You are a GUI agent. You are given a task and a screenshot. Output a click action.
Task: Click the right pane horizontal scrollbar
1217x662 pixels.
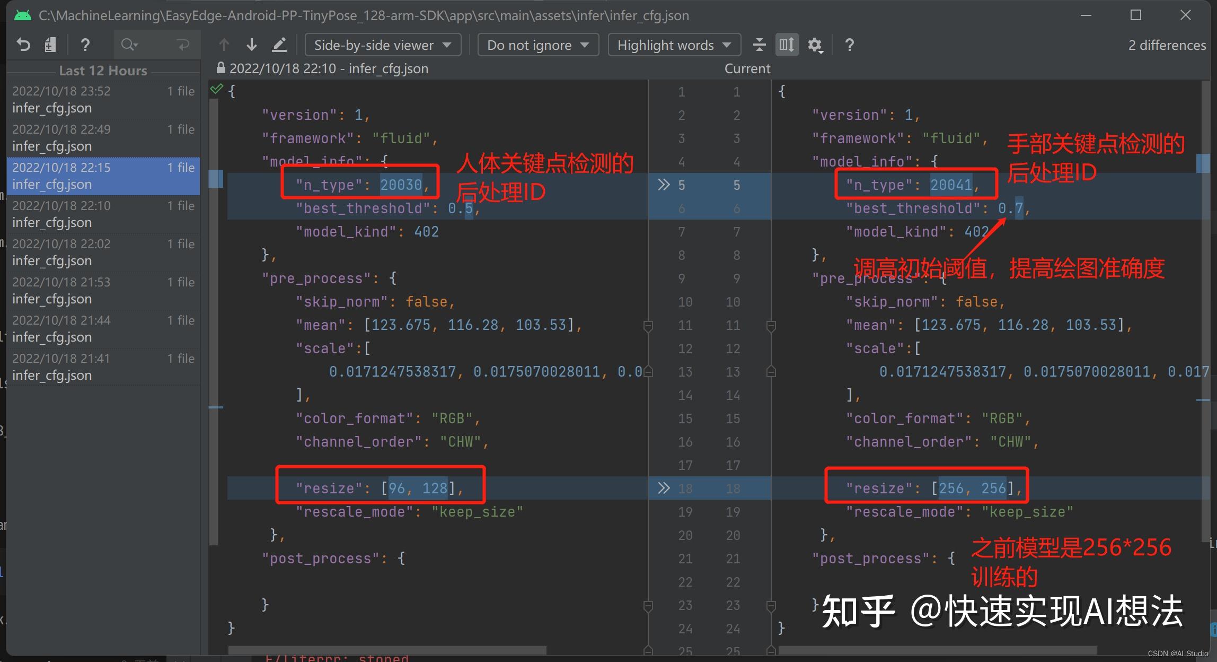(937, 650)
